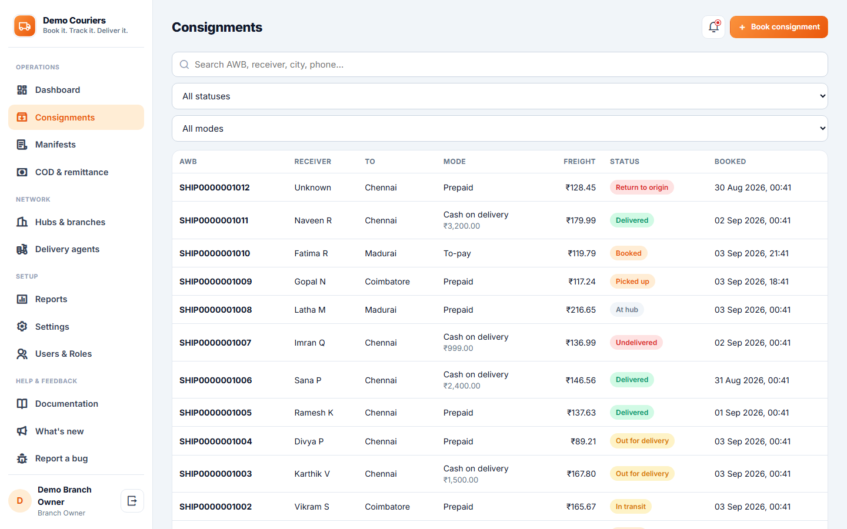Image resolution: width=847 pixels, height=529 pixels.
Task: Click the logout icon button
Action: coord(132,501)
